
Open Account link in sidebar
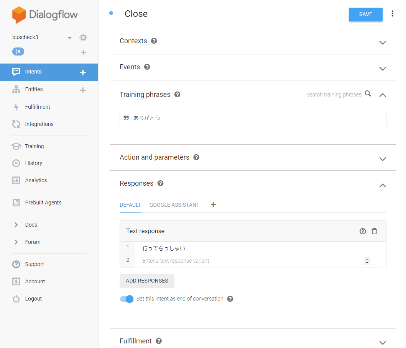(35, 281)
